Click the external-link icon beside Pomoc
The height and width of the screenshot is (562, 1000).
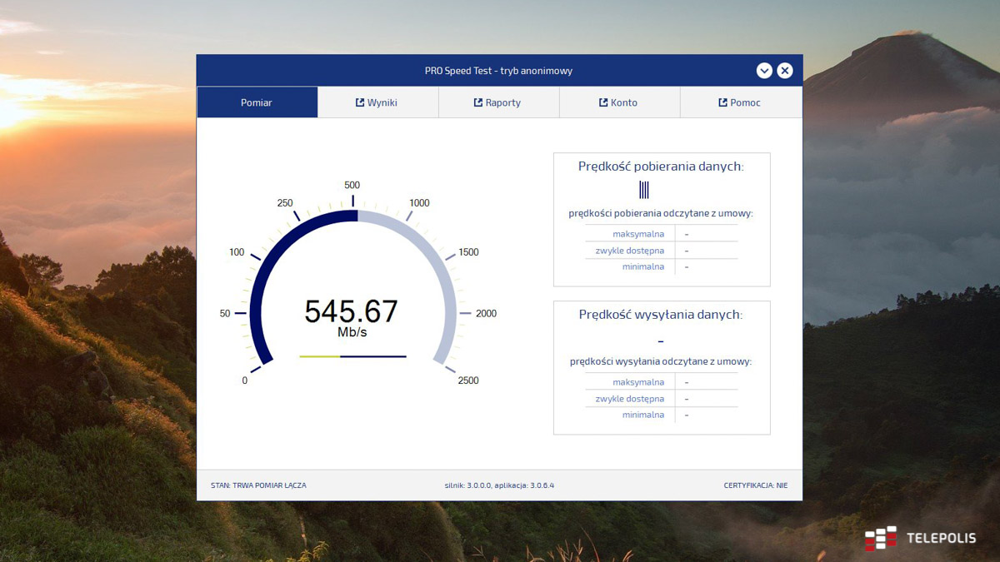pos(723,102)
